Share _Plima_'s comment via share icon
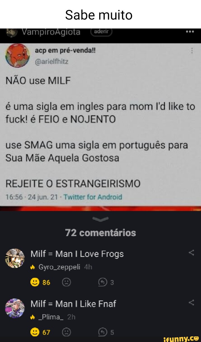The image size is (201, 342). click(x=191, y=303)
